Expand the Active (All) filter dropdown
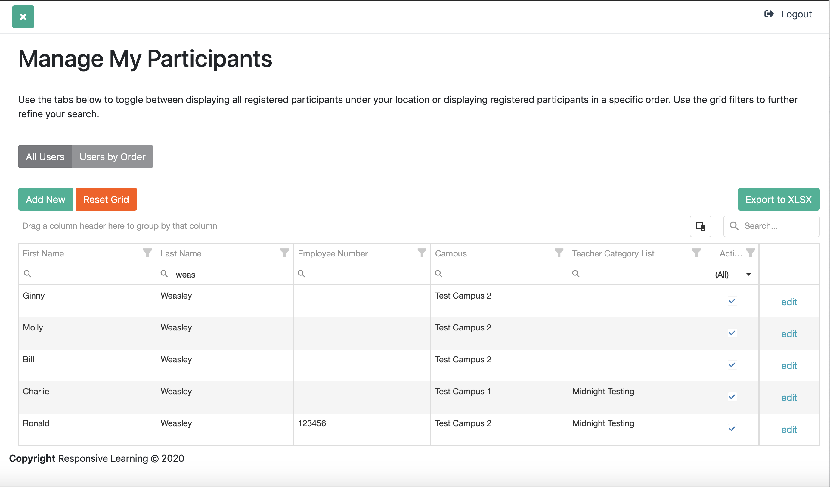The height and width of the screenshot is (487, 830). tap(748, 275)
